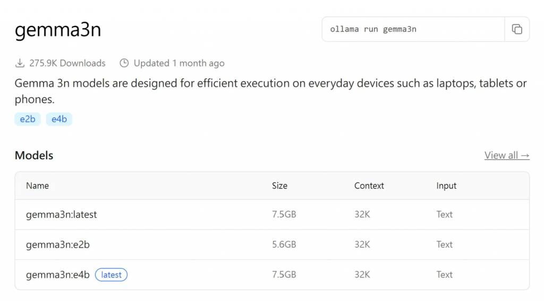Image resolution: width=544 pixels, height=302 pixels.
Task: Click the downloads arrow icon
Action: [20, 63]
